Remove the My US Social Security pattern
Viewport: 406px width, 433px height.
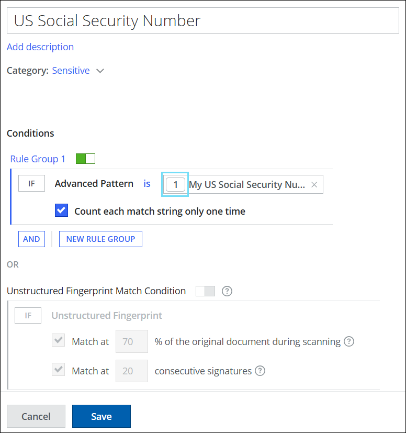click(x=314, y=184)
